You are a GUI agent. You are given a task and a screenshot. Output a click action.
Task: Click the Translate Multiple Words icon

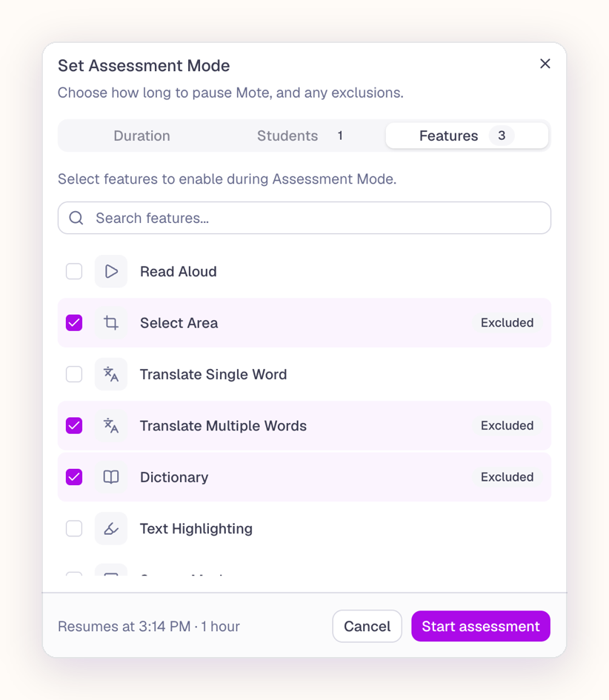(x=110, y=425)
